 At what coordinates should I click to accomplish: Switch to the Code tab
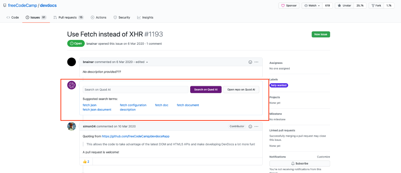(13, 17)
